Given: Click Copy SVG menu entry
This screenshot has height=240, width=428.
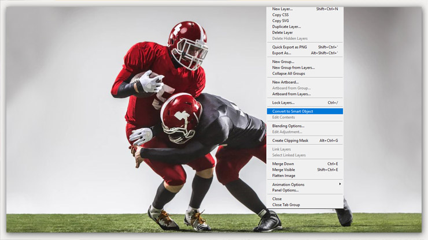Looking at the screenshot, I should (281, 21).
